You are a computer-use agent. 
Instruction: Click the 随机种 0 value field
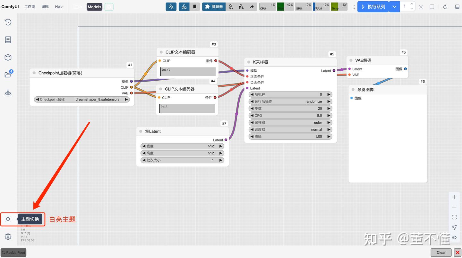(290, 94)
